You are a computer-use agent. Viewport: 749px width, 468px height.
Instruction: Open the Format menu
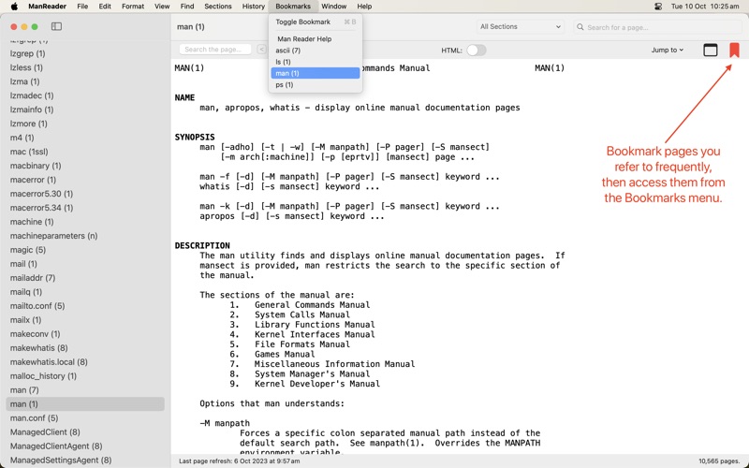(133, 7)
